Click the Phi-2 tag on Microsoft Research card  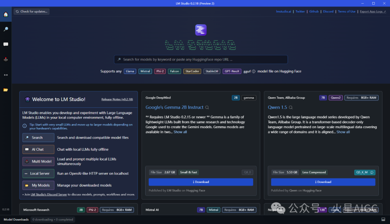click(x=92, y=210)
